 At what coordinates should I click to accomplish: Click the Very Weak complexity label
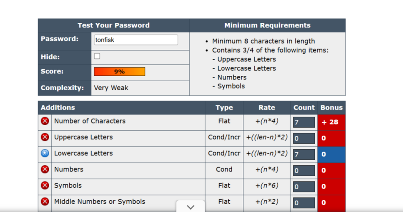tap(111, 88)
